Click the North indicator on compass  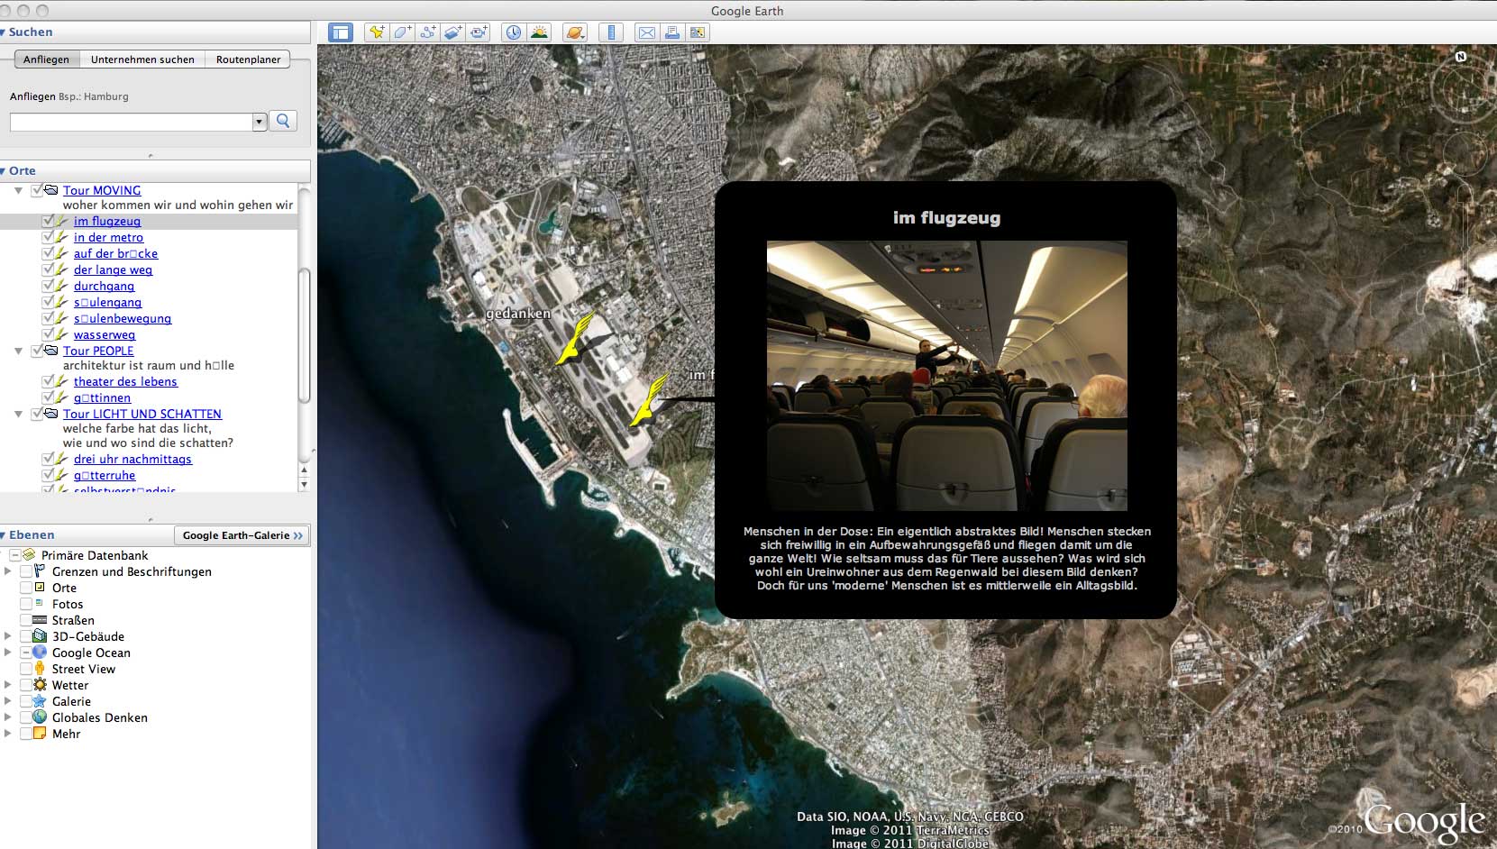tap(1461, 57)
